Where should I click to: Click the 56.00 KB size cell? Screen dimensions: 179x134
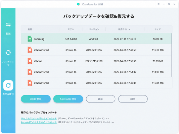point(158,39)
